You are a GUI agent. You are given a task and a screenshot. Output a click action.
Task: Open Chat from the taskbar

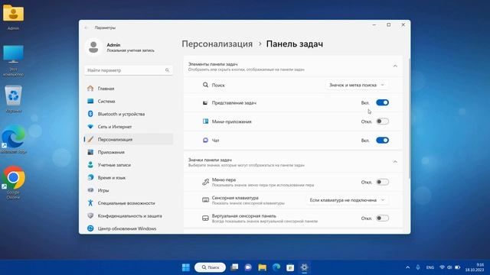(248, 267)
